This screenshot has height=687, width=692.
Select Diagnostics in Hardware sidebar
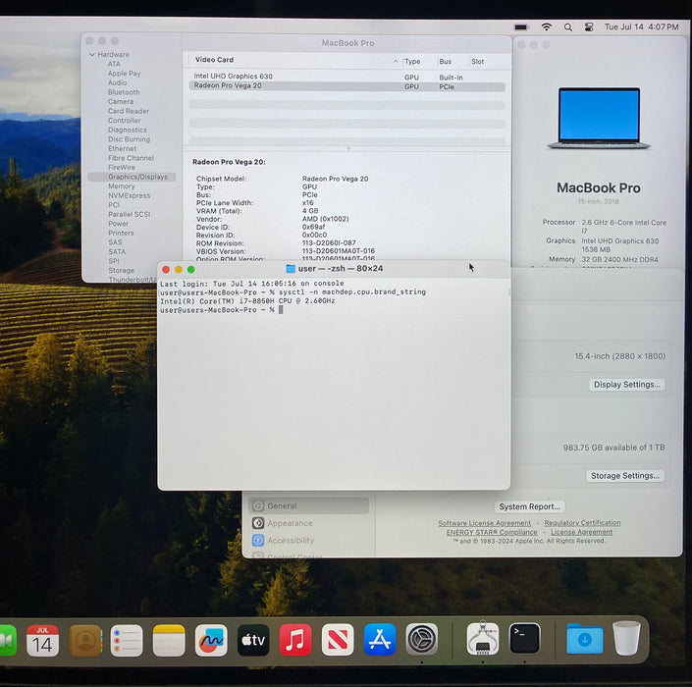pos(127,130)
